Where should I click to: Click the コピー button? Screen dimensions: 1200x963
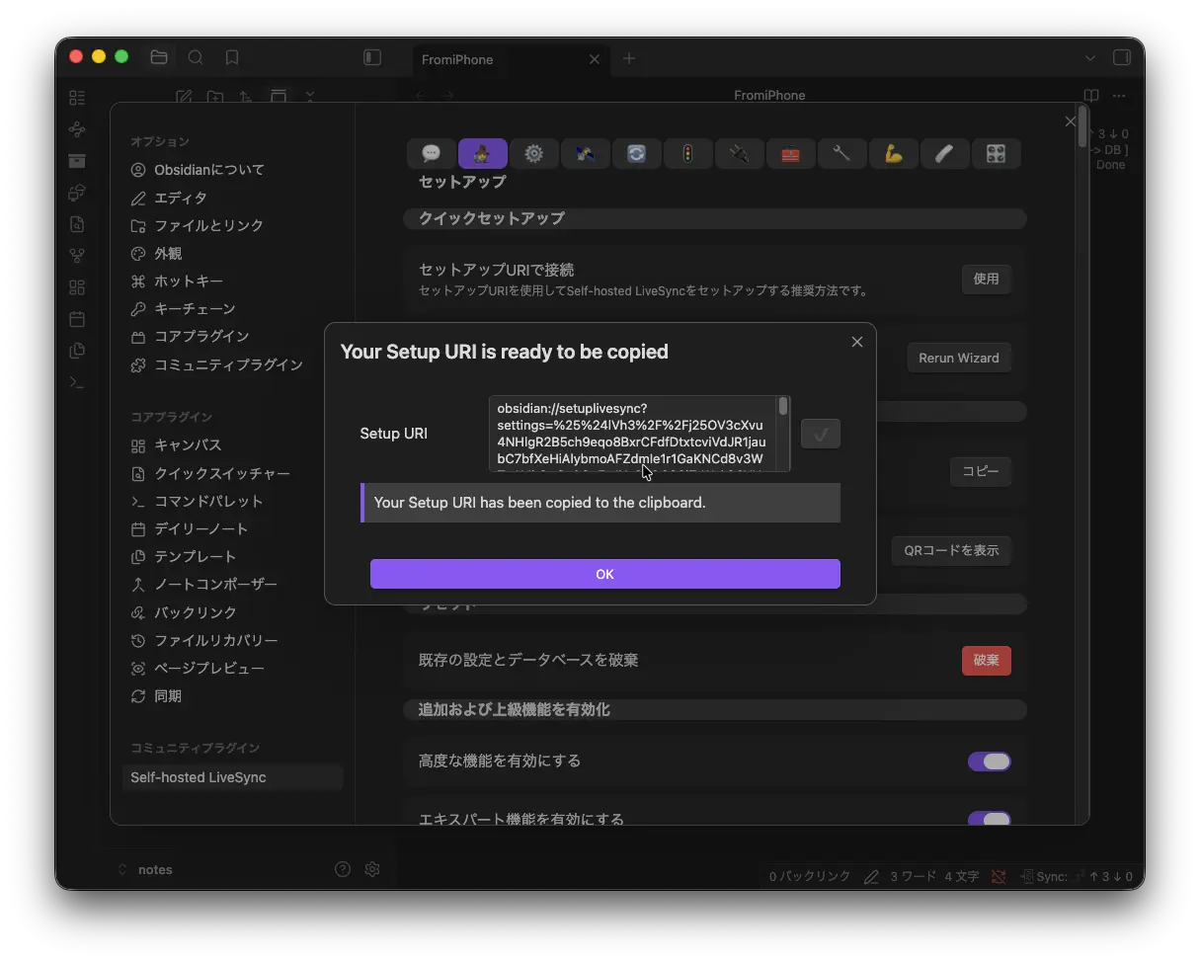981,471
